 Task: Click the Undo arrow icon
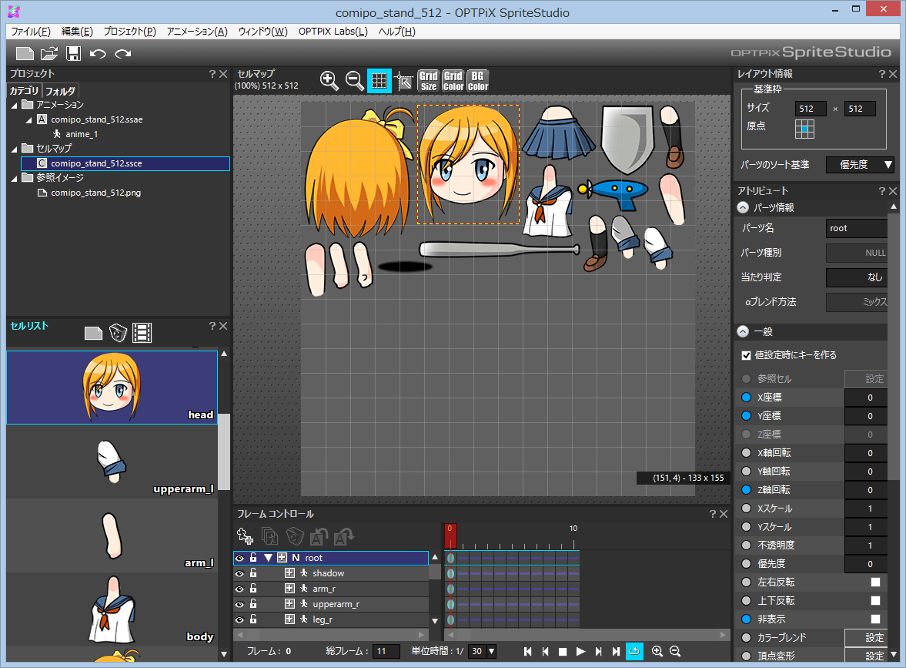point(98,54)
